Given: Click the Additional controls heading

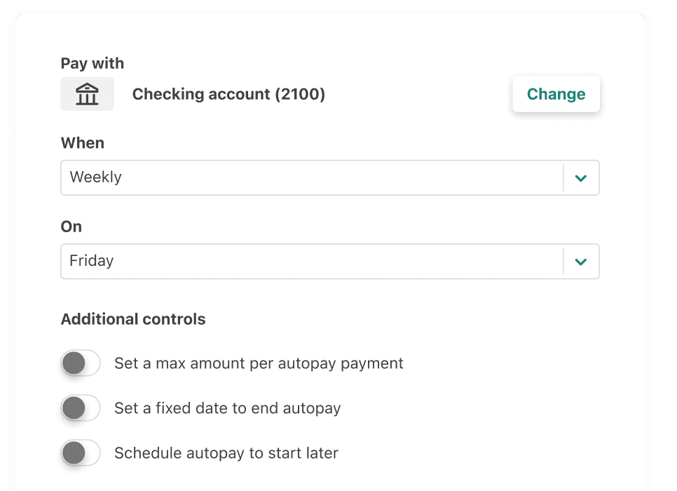Looking at the screenshot, I should tap(133, 319).
